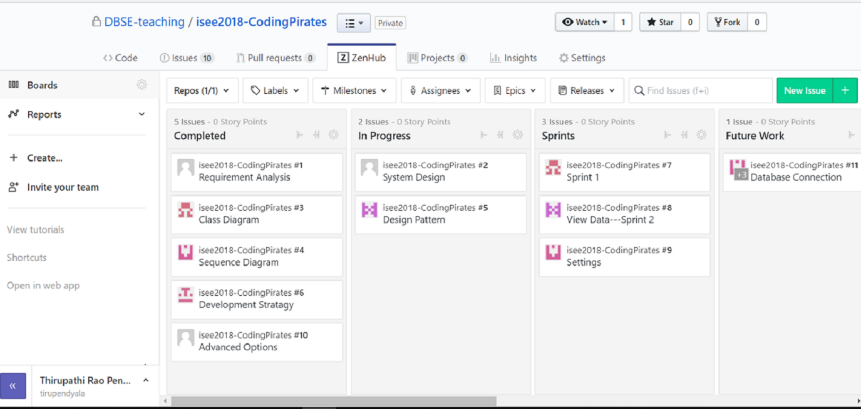Click the Private label badge
This screenshot has height=409, width=861.
(390, 23)
